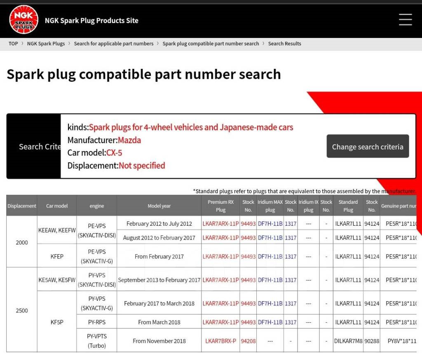Open stock number 1317 in September 2013 to February 2017 row

click(x=291, y=280)
